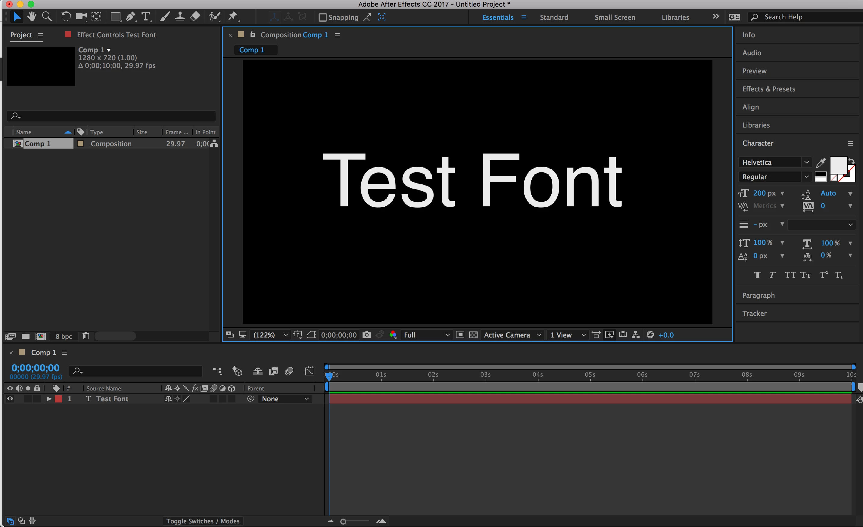
Task: Select the Zoom tool in toolbar
Action: 47,17
